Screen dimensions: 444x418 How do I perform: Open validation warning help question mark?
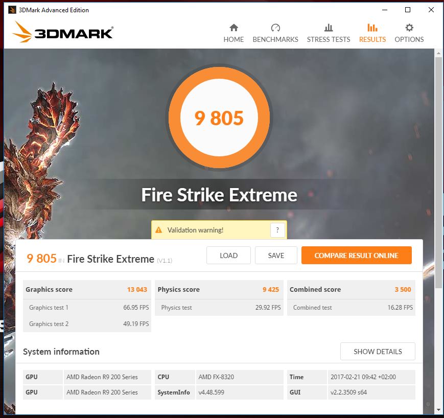click(277, 230)
